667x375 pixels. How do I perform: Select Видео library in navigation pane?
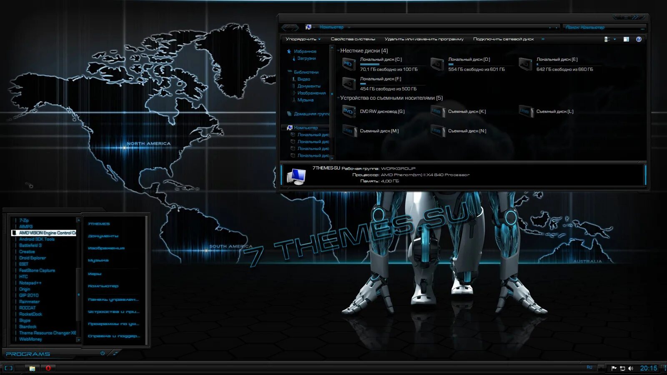(303, 79)
